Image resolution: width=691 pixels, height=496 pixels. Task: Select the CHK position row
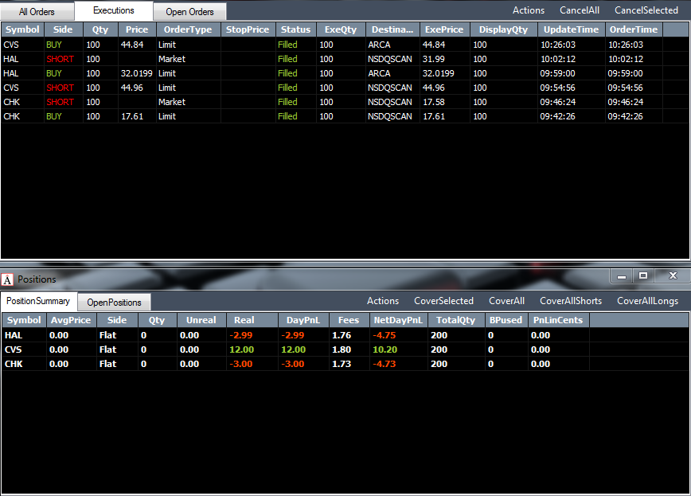click(x=345, y=364)
